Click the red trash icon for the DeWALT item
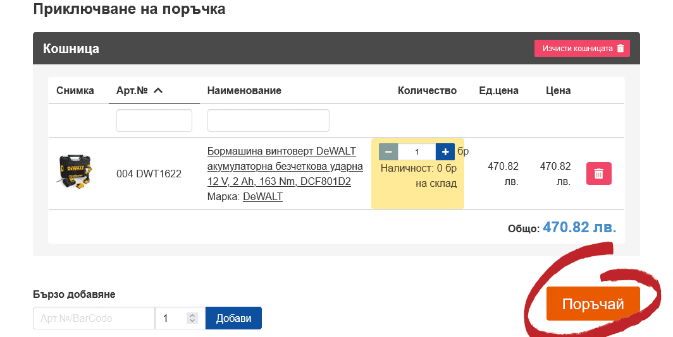This screenshot has width=673, height=337. tap(599, 174)
